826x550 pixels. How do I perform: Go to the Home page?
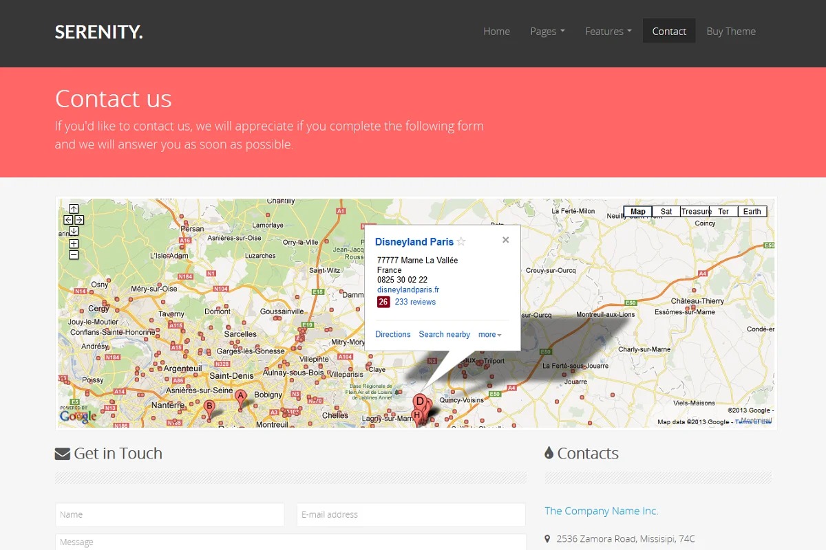point(496,32)
